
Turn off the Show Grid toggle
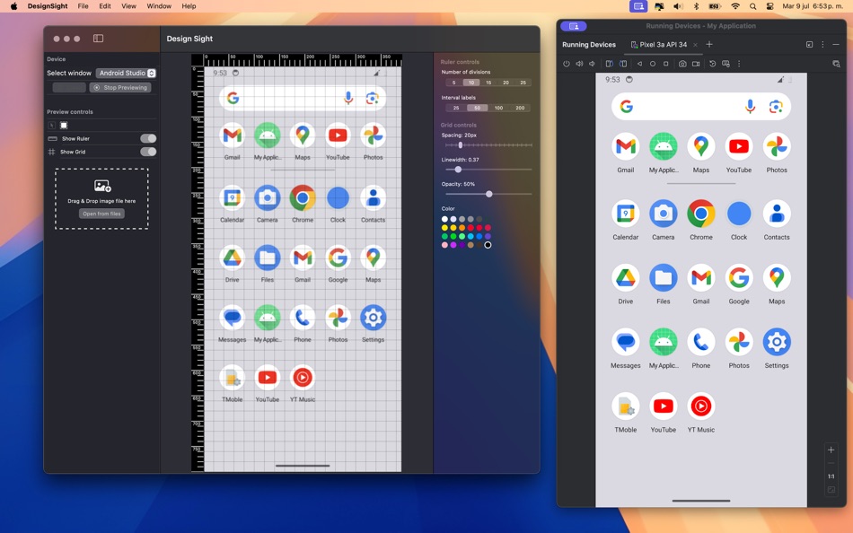(147, 152)
